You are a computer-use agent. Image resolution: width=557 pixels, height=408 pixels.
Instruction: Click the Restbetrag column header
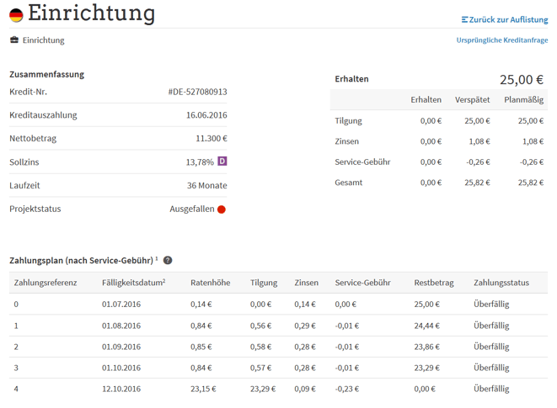coord(434,283)
